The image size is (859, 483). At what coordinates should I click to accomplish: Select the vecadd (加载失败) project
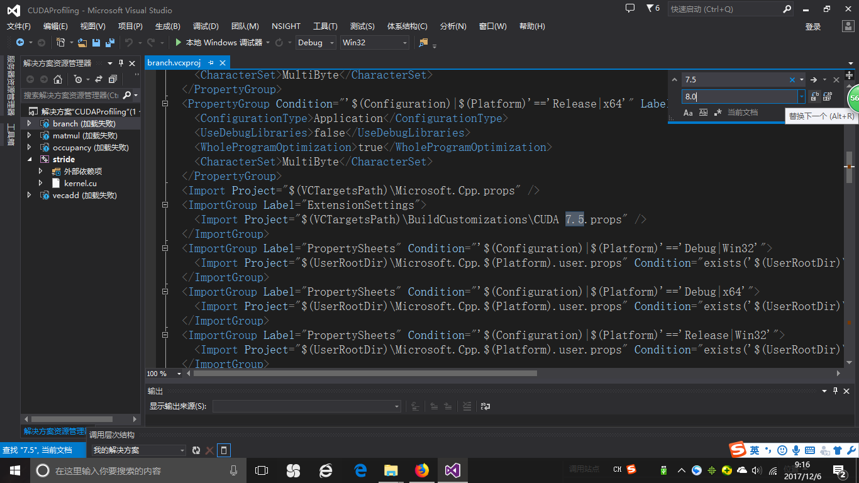(84, 196)
